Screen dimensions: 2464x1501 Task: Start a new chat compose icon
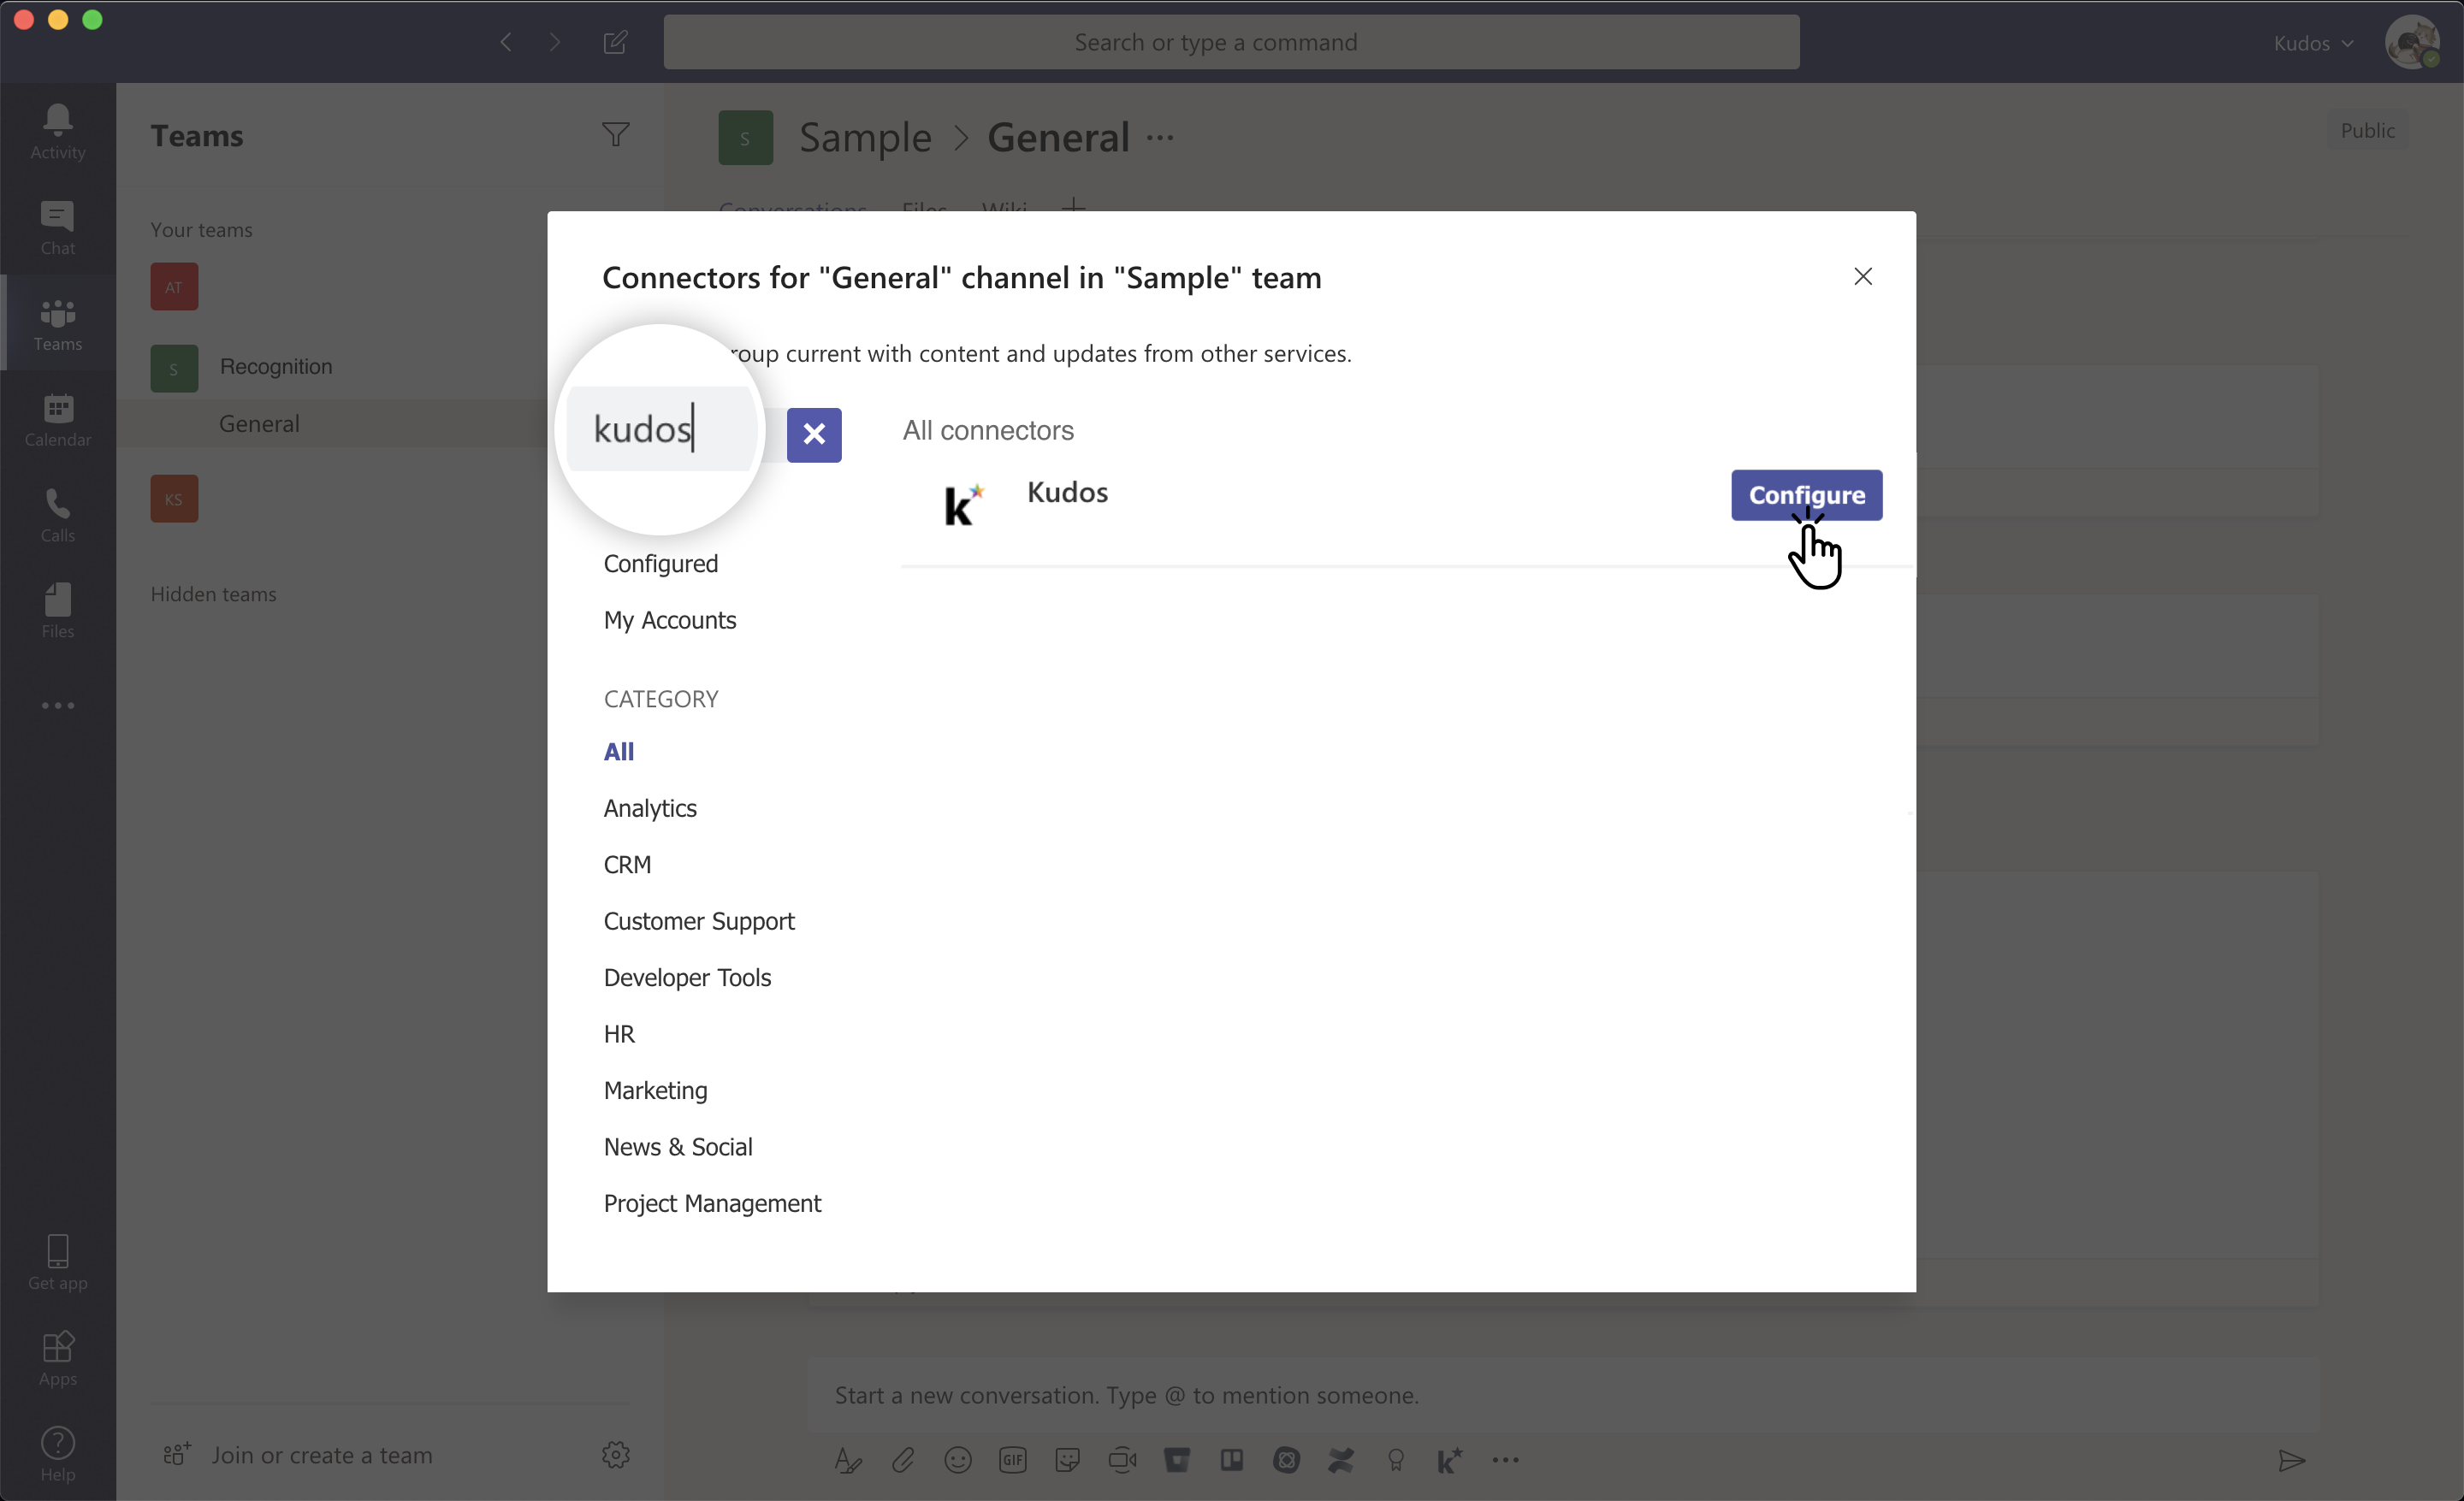pos(616,42)
